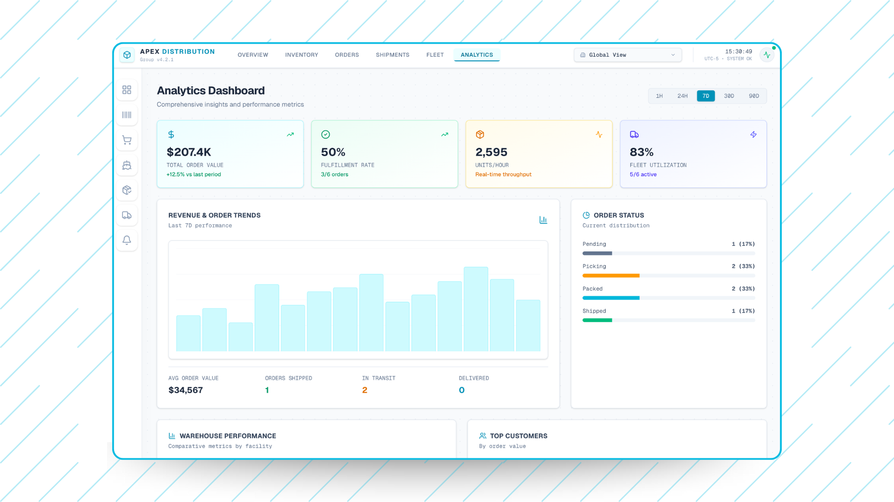Click the Global View chevron arrow
This screenshot has height=502, width=894.
point(673,55)
